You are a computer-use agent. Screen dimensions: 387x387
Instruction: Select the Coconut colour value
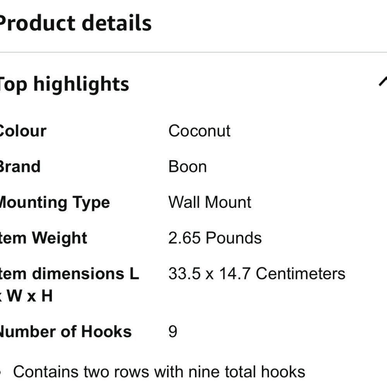(x=199, y=131)
